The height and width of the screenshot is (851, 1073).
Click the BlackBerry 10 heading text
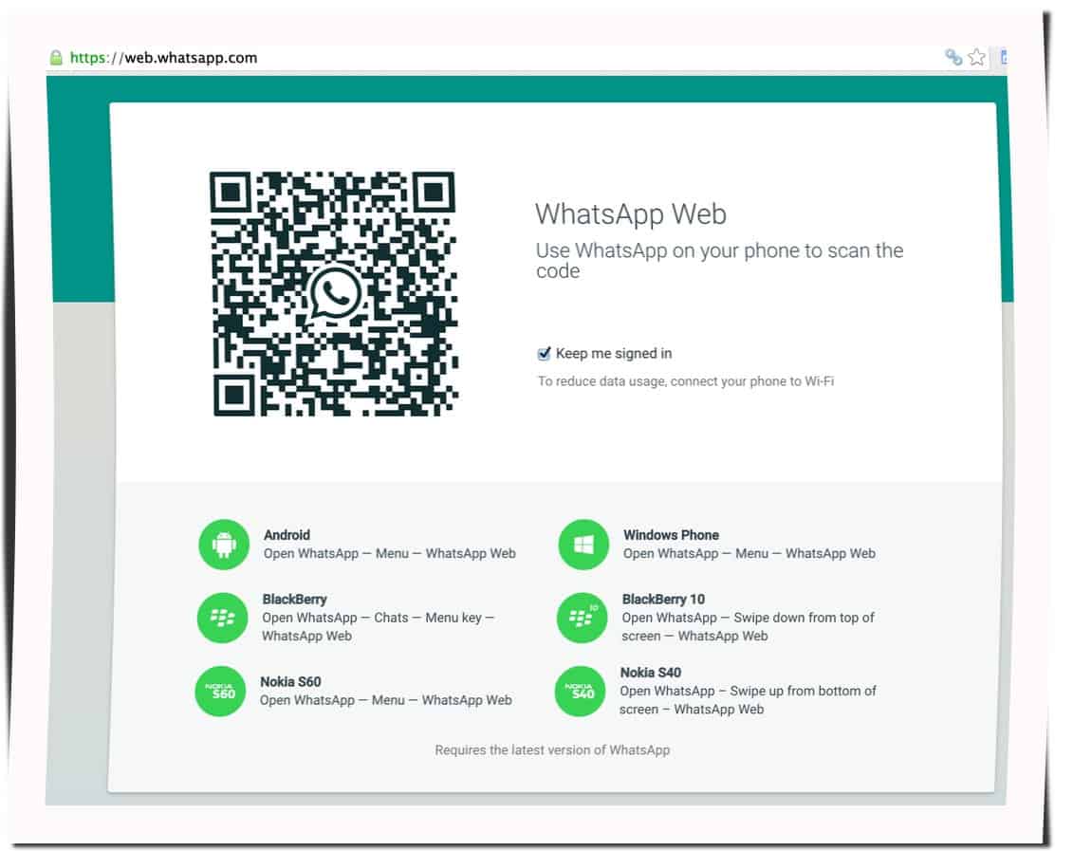click(663, 600)
